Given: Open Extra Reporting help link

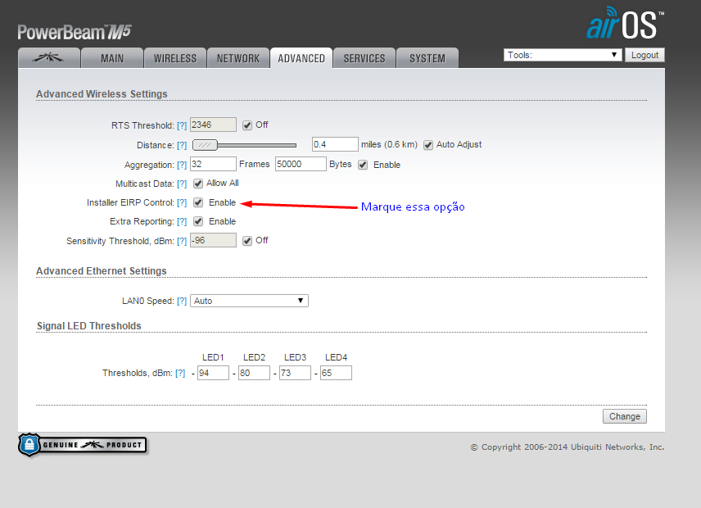Looking at the screenshot, I should pos(182,221).
